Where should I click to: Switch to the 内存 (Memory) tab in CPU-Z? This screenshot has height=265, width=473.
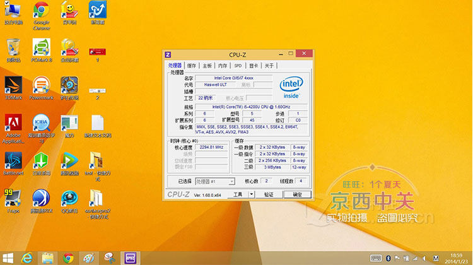click(223, 66)
